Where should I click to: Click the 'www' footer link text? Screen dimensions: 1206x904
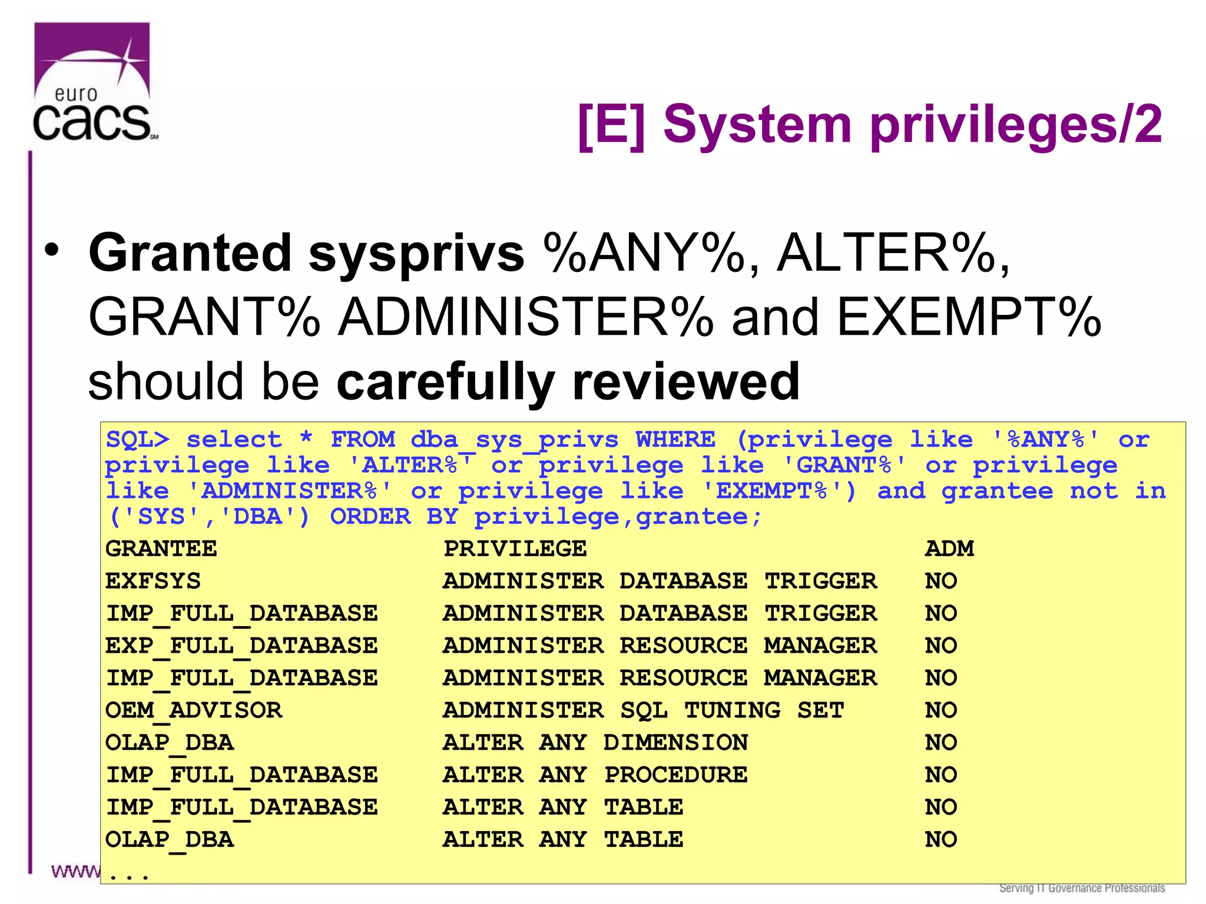click(x=75, y=872)
